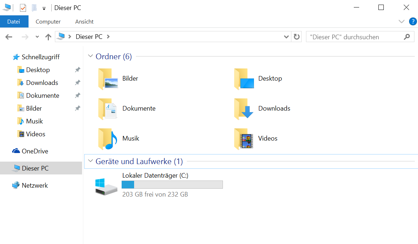Collapse the Ordner (6) group

pyautogui.click(x=90, y=56)
